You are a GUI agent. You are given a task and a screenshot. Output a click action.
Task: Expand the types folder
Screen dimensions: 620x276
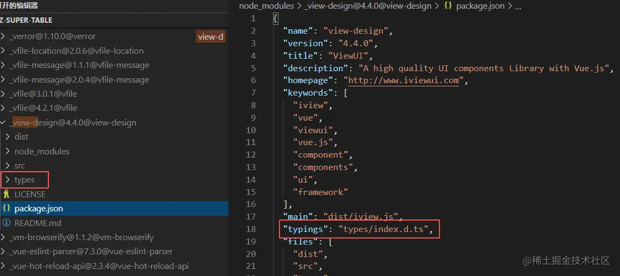point(7,180)
